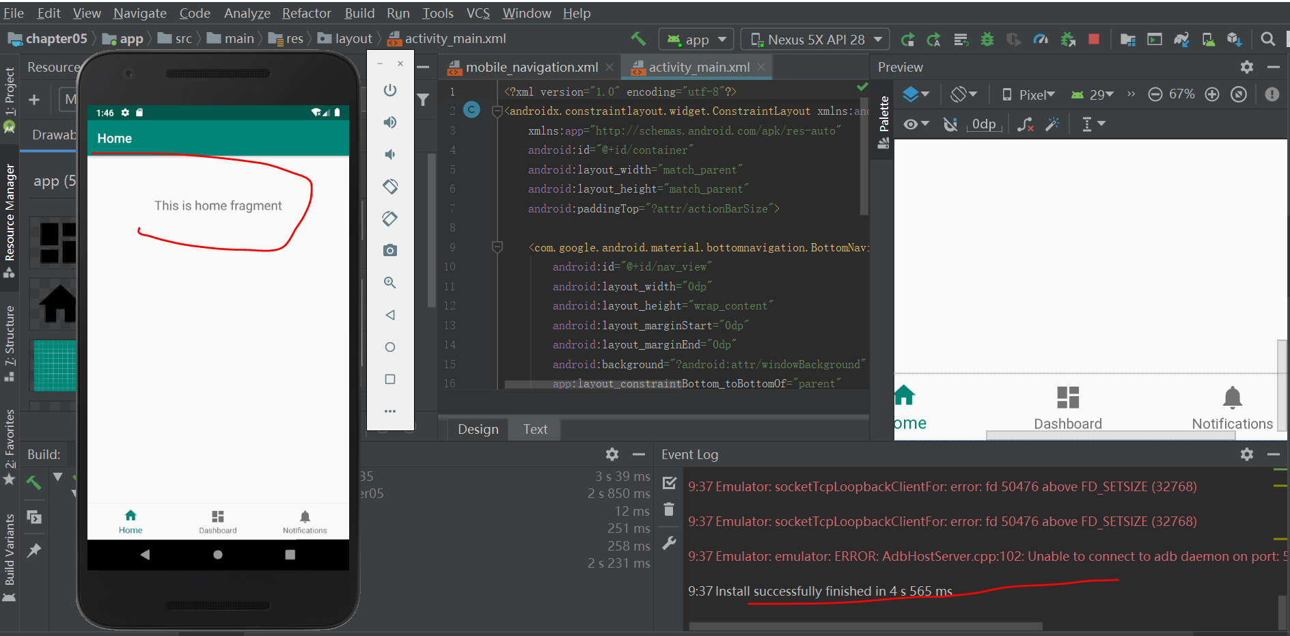The image size is (1290, 636).
Task: Click Zoom In plus in Preview toolbar
Action: [1212, 94]
